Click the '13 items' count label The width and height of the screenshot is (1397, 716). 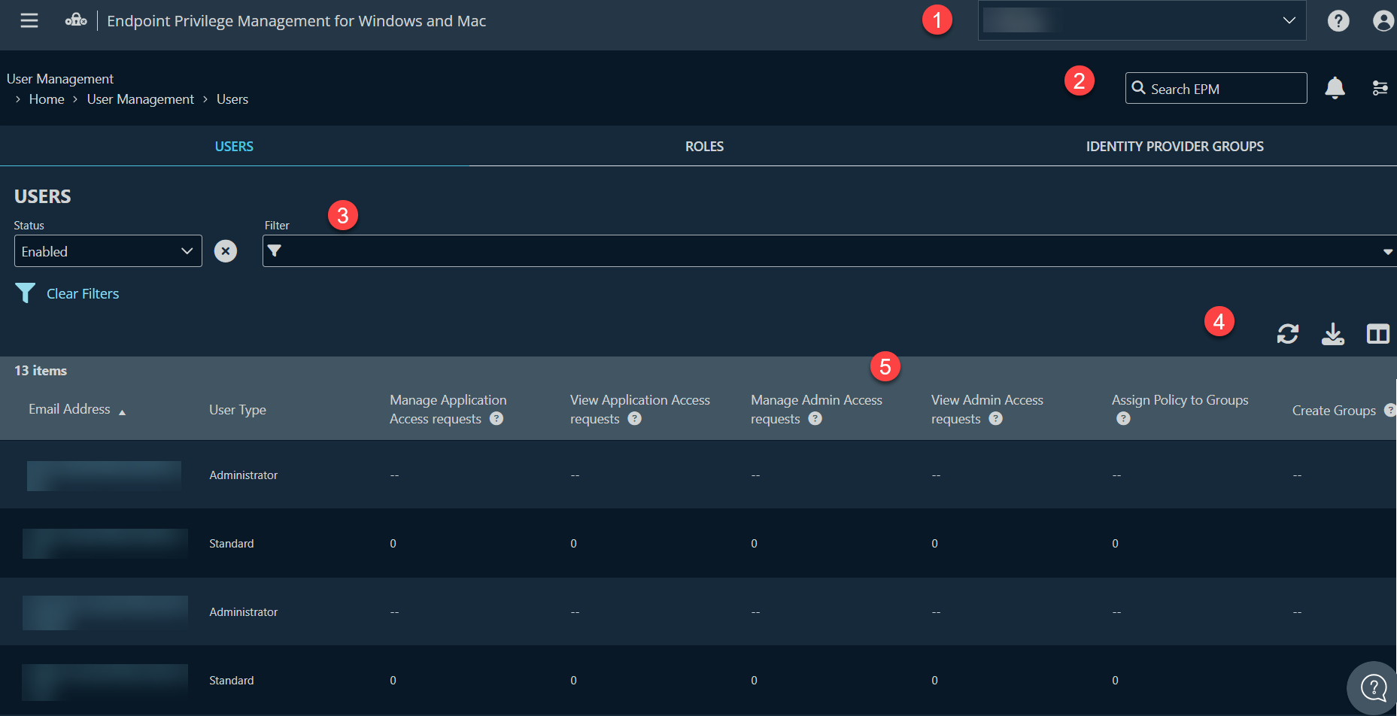pos(41,371)
